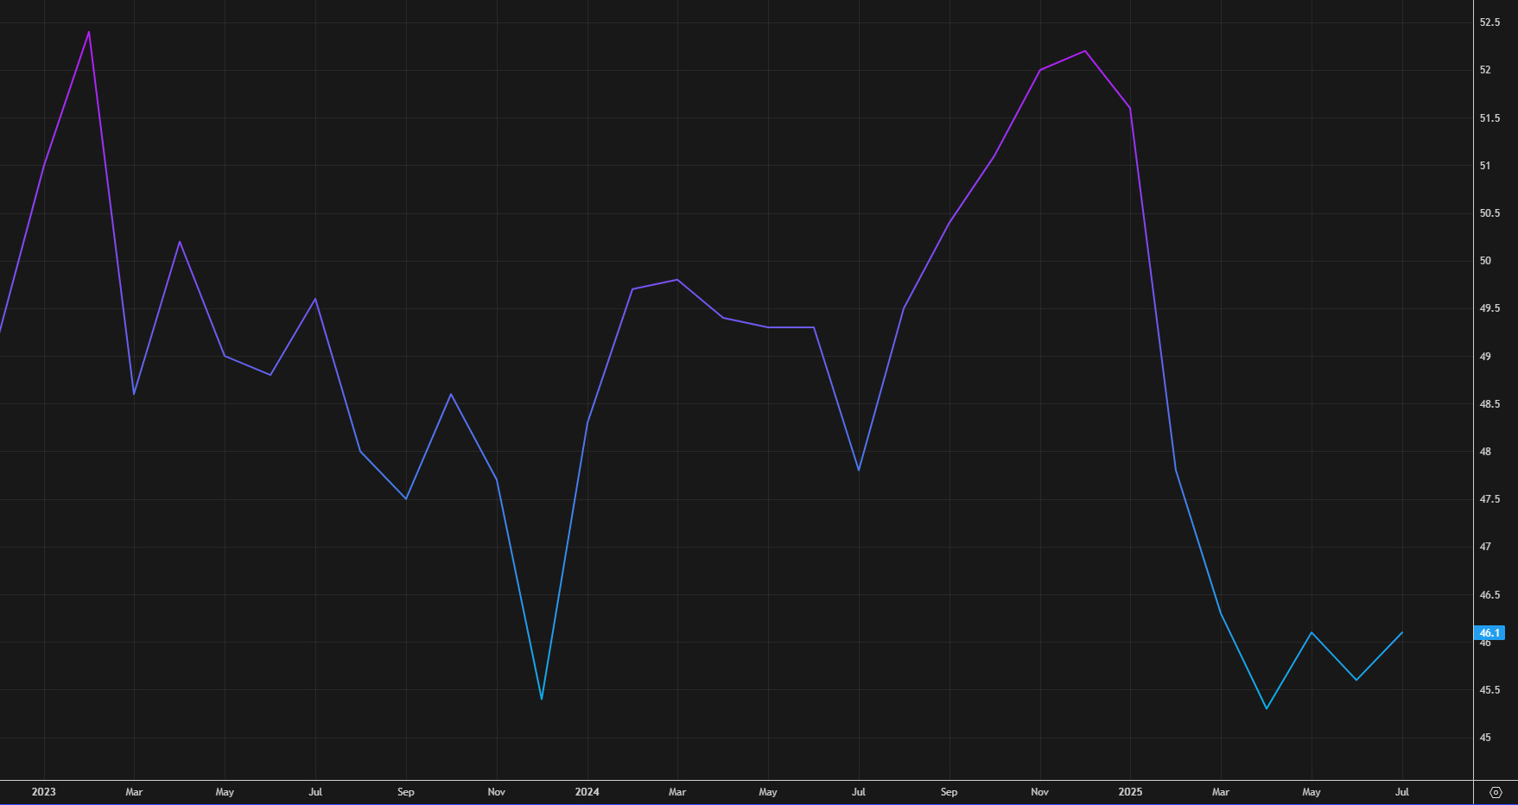The height and width of the screenshot is (805, 1518).
Task: Select the 2025 label on the time axis
Action: point(1130,791)
